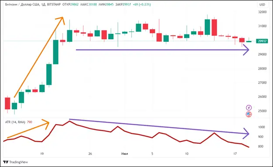Select the ATR (14, RMA) indicator label
The image size is (273, 167).
(x=15, y=122)
